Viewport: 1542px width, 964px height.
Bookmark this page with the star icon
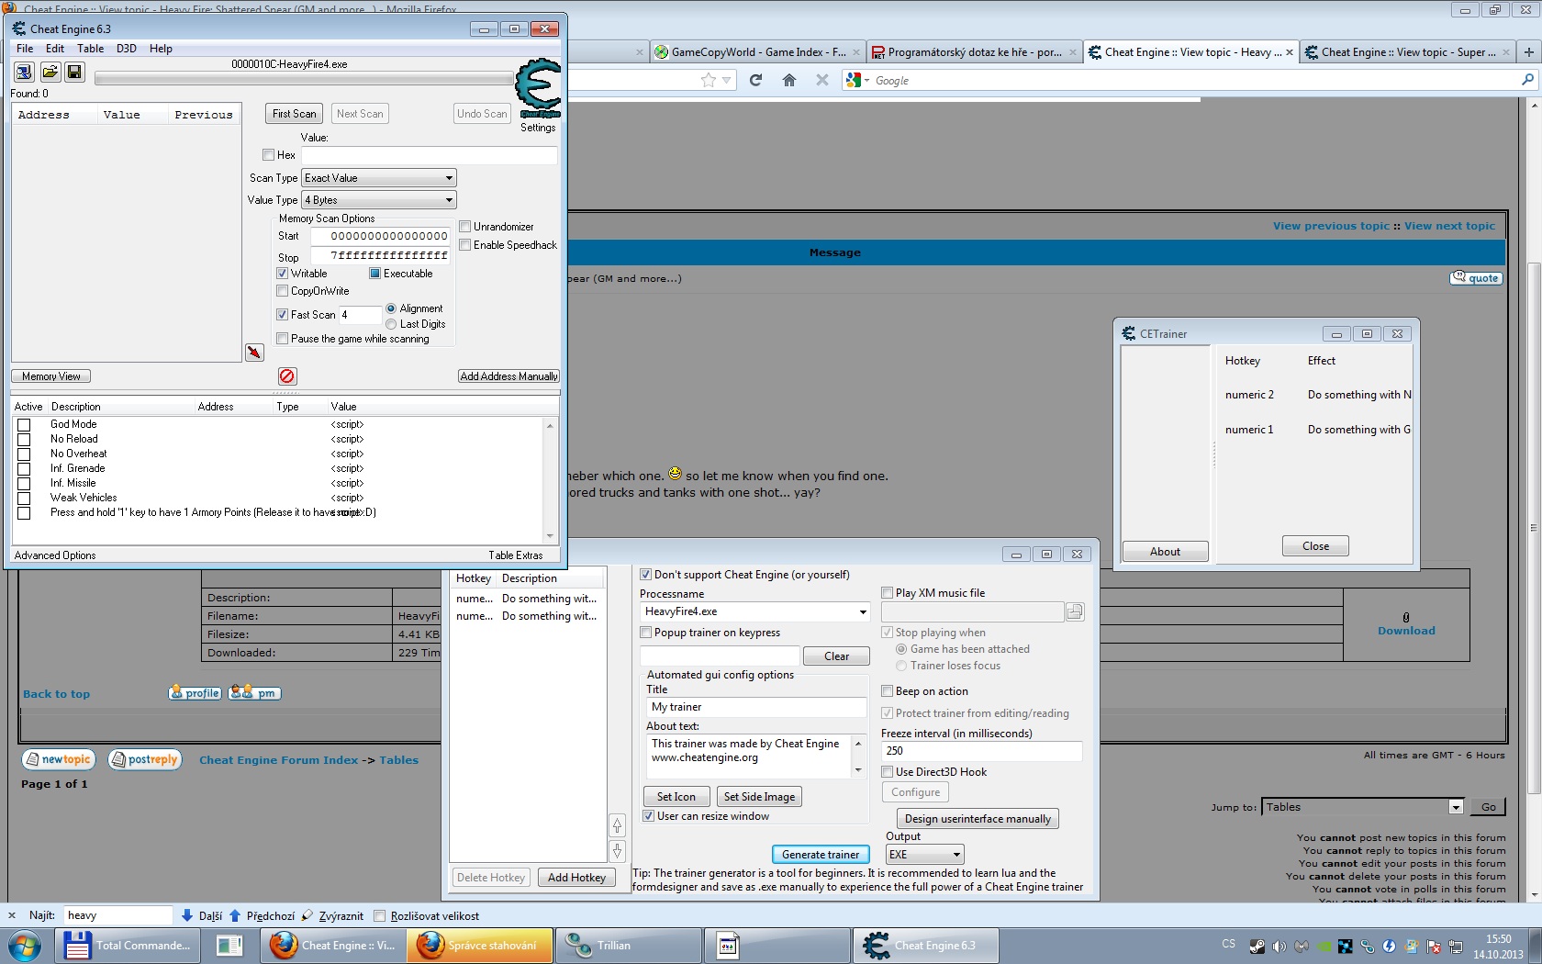pos(709,81)
